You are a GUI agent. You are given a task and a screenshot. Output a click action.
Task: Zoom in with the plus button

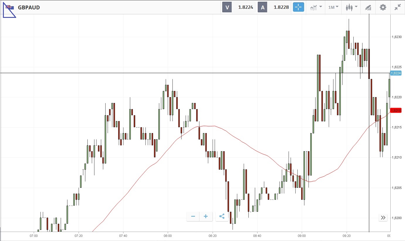click(x=206, y=216)
